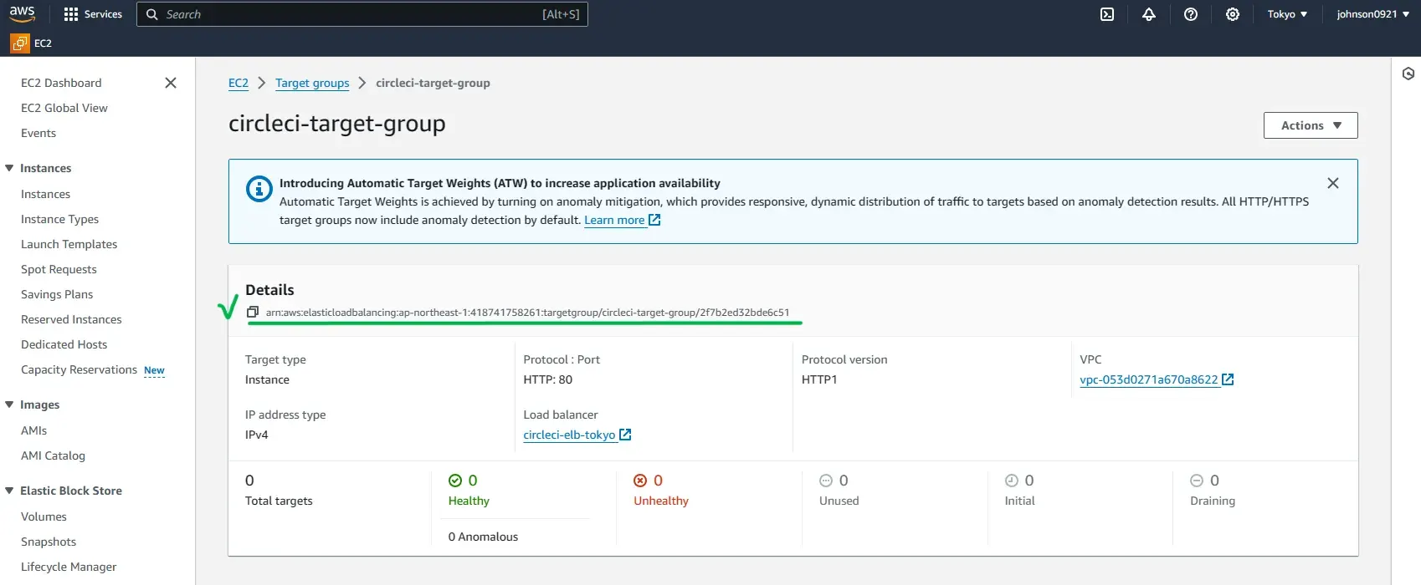Click the Target groups breadcrumb

pyautogui.click(x=312, y=83)
